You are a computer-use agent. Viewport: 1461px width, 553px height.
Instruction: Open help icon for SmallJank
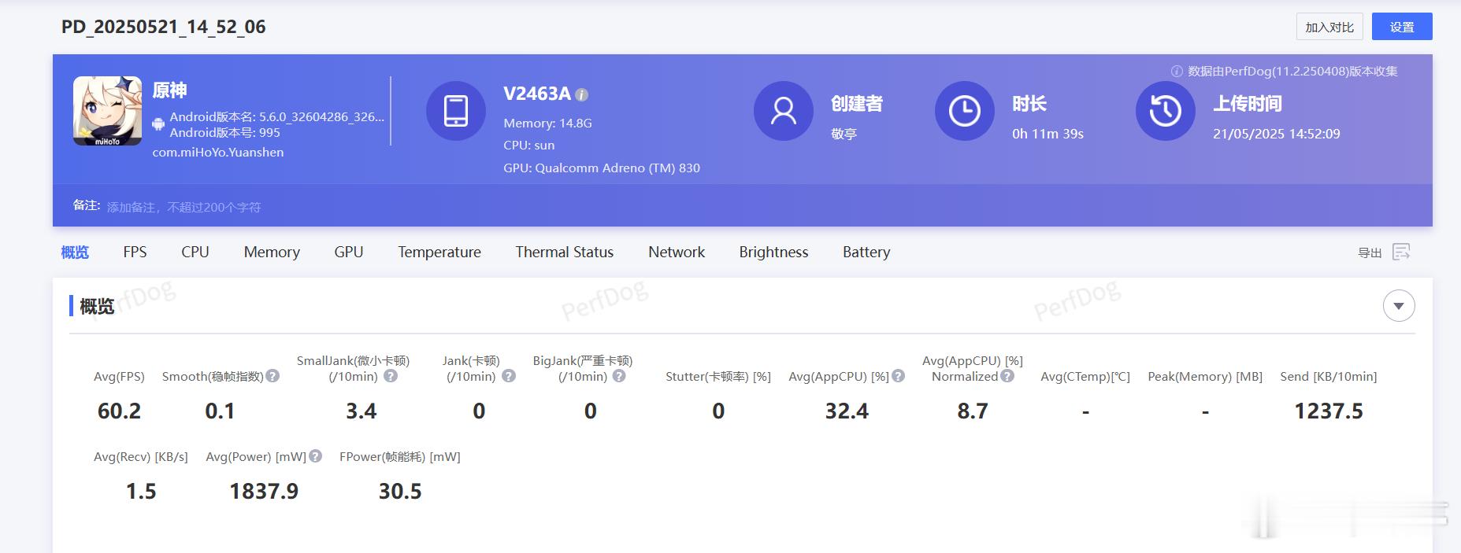[x=391, y=376]
